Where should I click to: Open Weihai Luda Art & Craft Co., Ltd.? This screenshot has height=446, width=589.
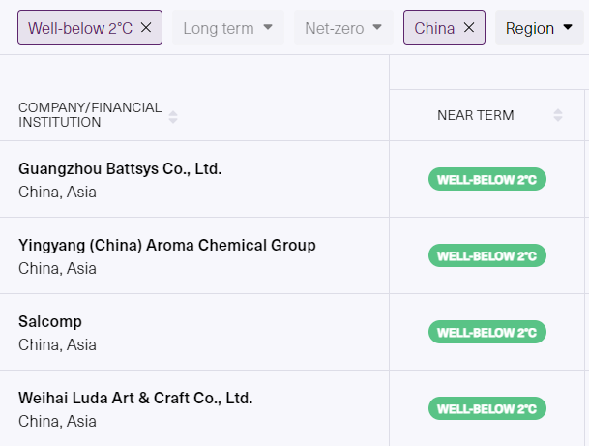click(x=135, y=398)
